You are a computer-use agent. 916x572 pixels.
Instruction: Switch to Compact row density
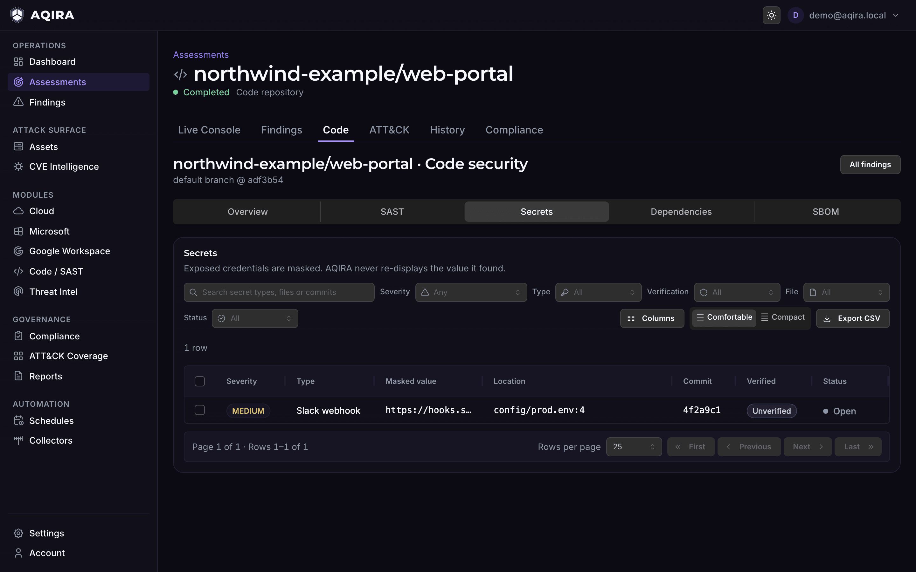[x=782, y=318]
